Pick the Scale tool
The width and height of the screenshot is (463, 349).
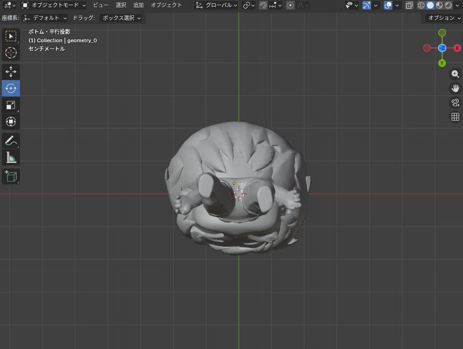point(11,105)
